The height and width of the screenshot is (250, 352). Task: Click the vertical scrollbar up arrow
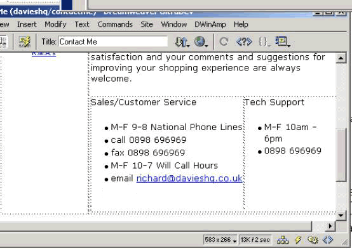click(341, 58)
